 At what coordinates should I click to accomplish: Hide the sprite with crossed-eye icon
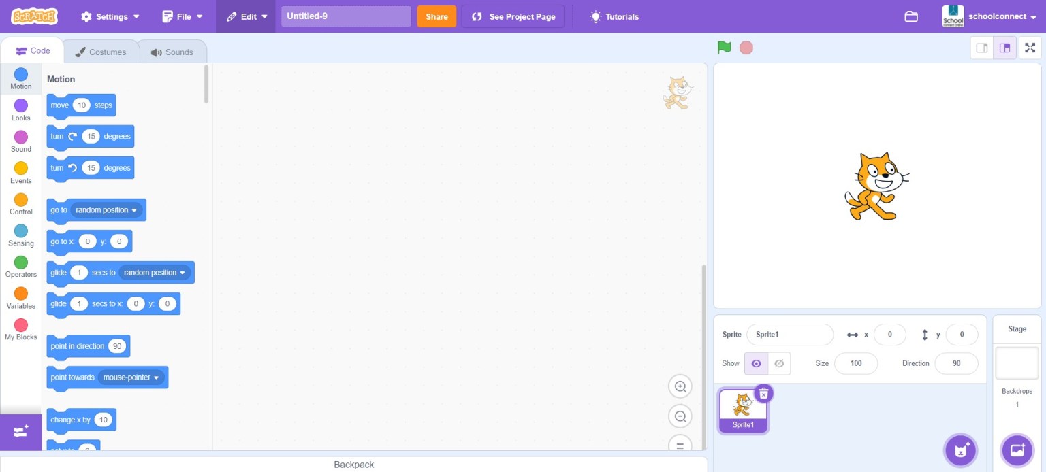(779, 363)
